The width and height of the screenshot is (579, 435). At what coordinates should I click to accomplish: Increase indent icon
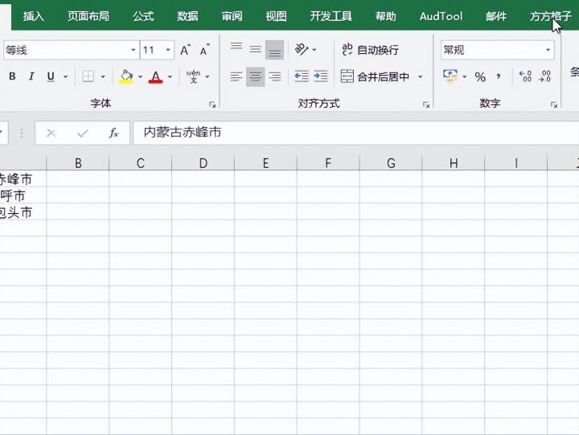click(x=321, y=76)
